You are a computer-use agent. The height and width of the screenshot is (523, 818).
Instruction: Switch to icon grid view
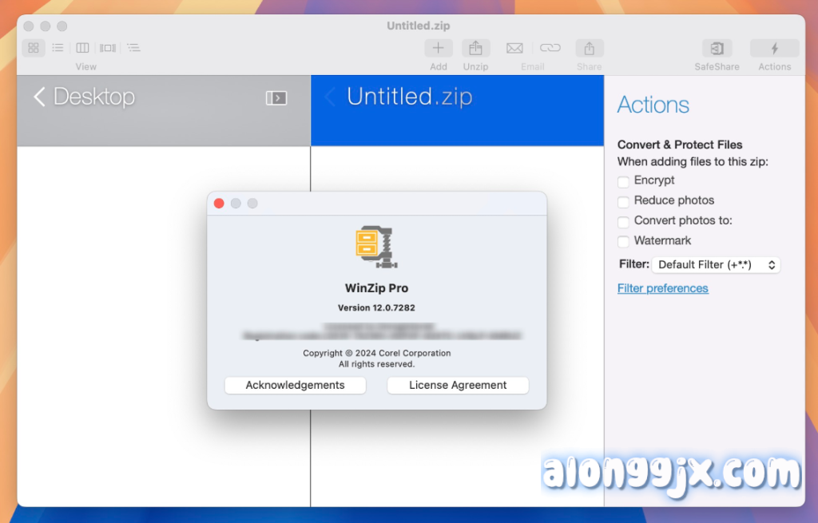click(34, 48)
